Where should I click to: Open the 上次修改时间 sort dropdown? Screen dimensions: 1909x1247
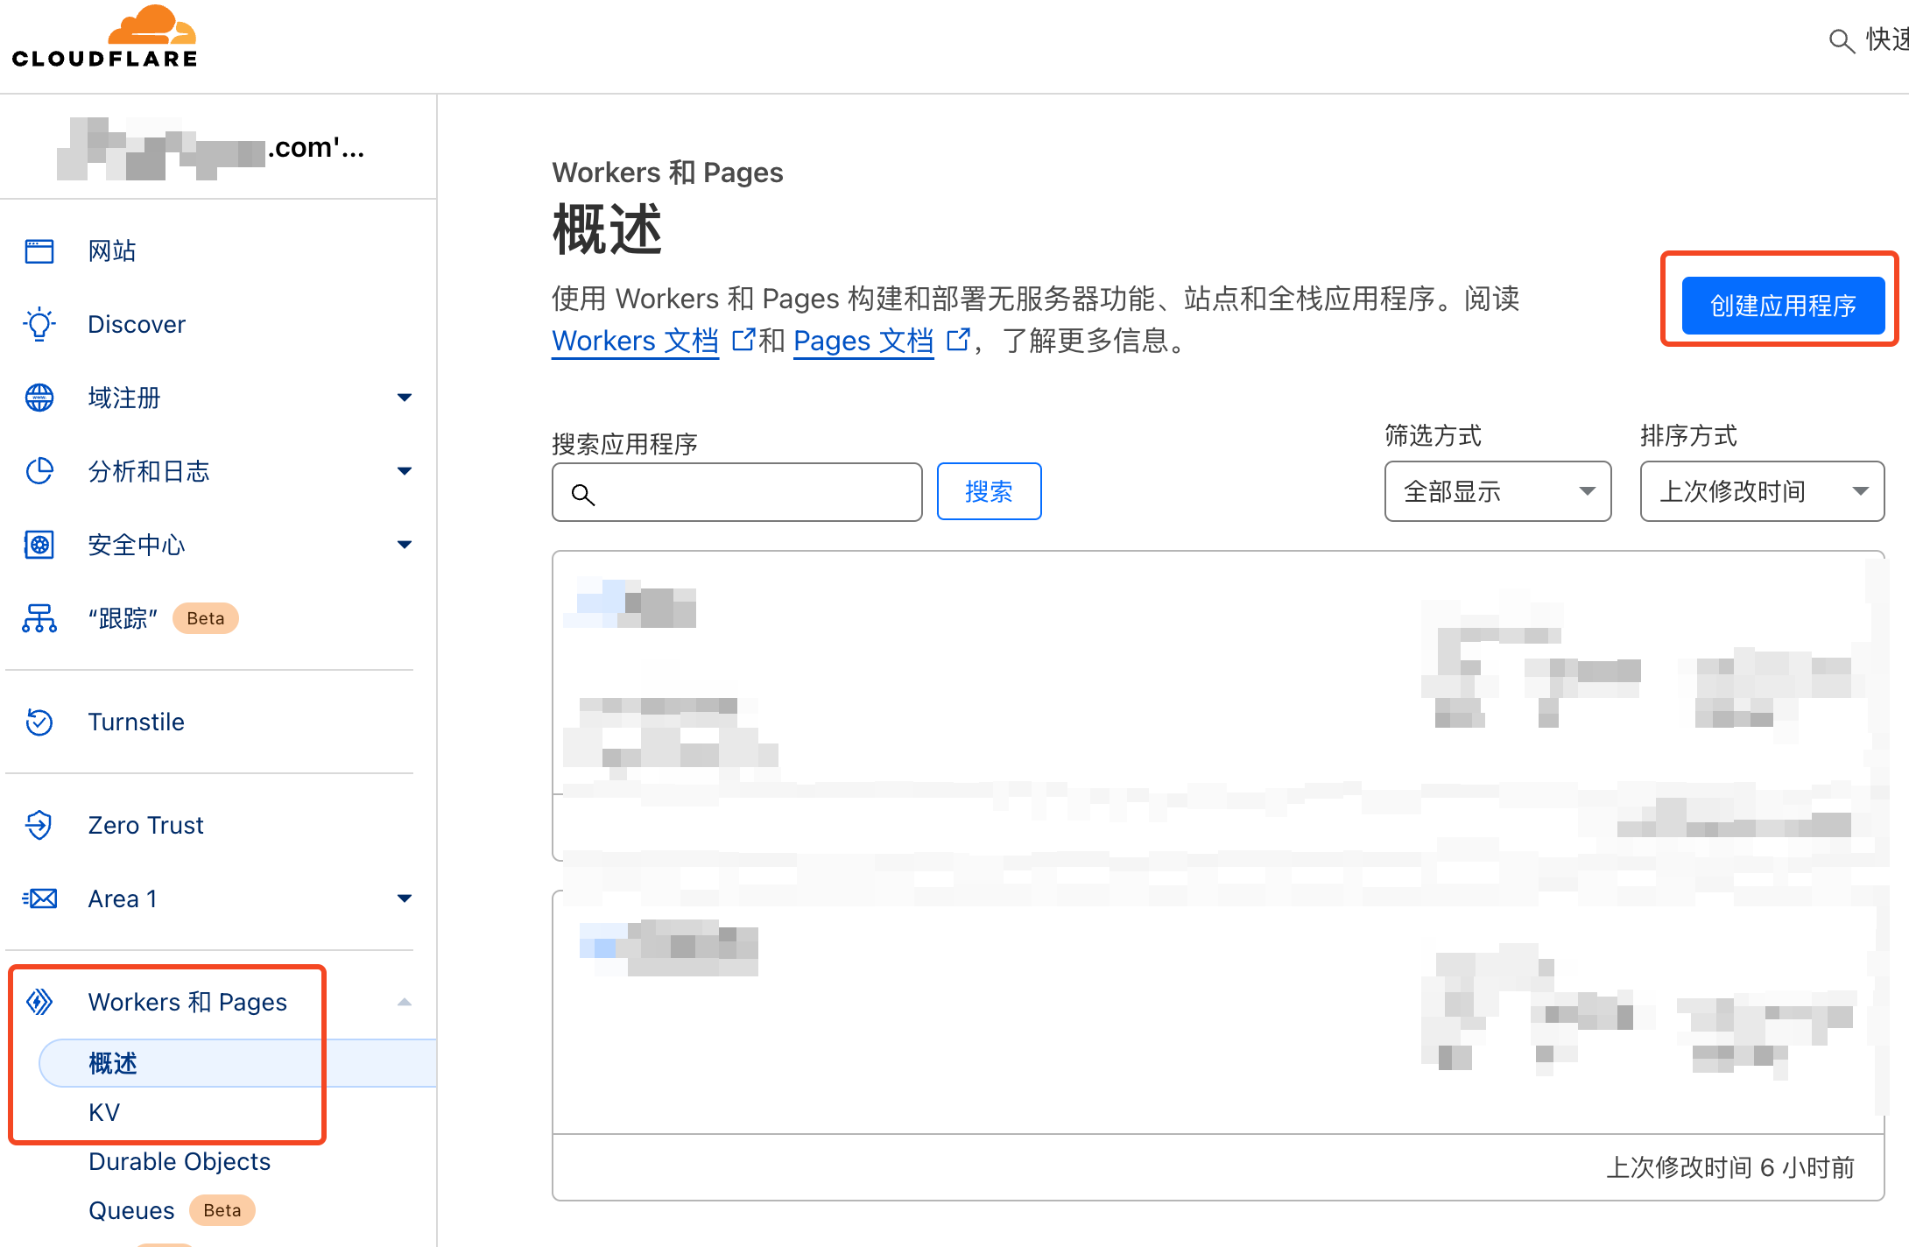pyautogui.click(x=1762, y=491)
